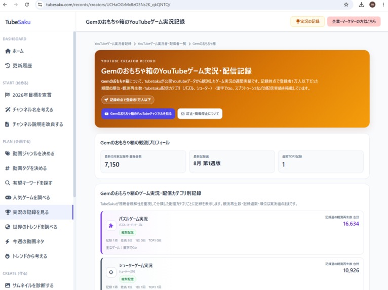388x290 pixels.
Task: Click the subscriber count 7,150
Action: 112,164
